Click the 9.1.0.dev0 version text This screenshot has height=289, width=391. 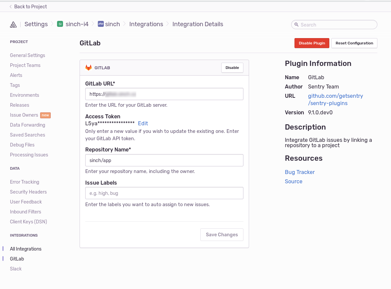click(320, 113)
